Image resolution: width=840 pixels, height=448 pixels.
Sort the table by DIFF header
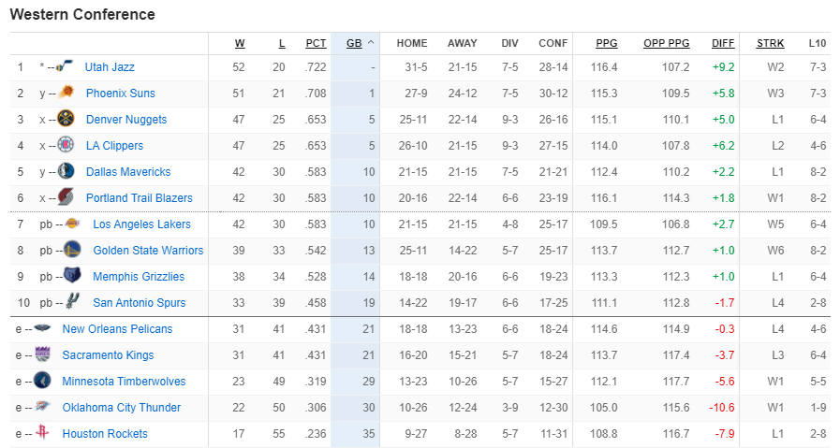[x=723, y=43]
